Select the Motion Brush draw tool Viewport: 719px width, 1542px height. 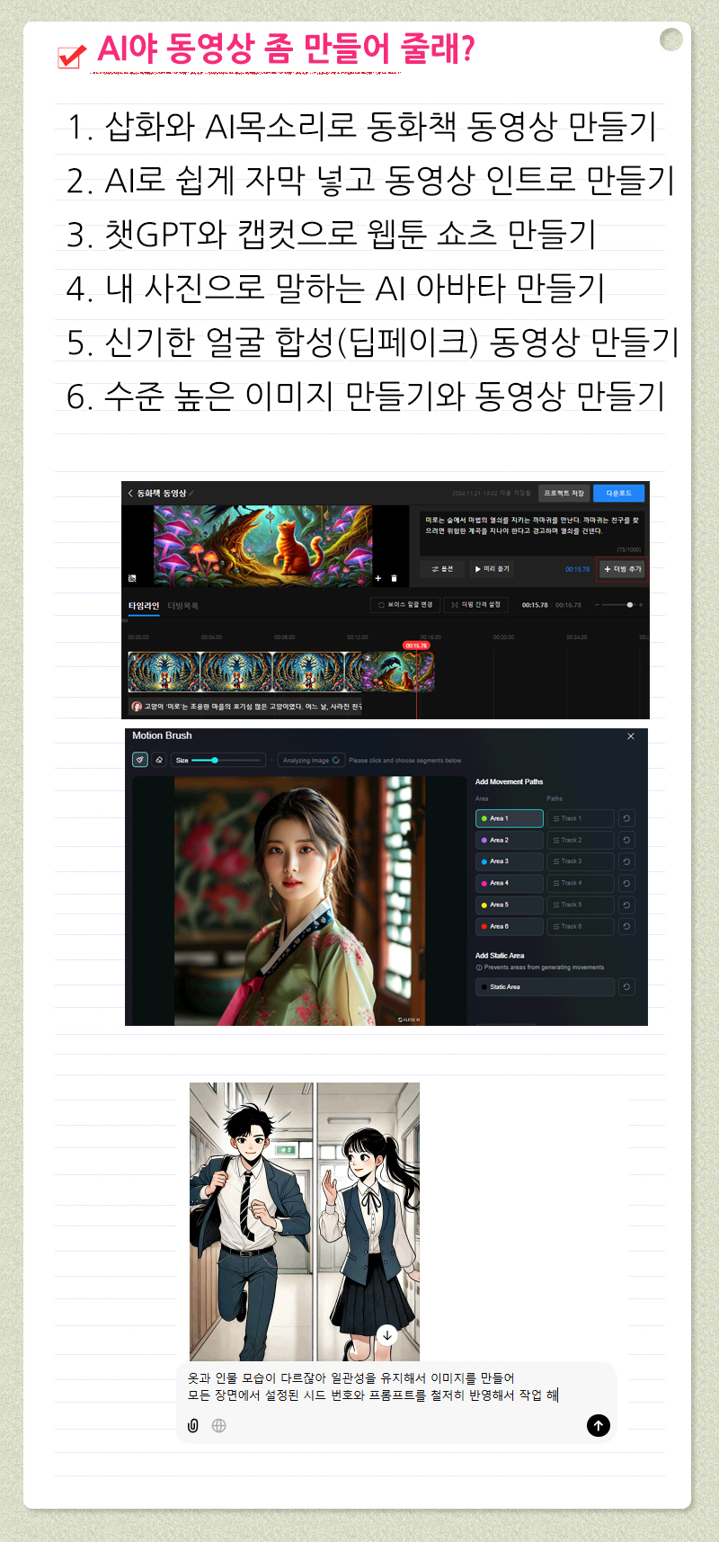coord(140,760)
